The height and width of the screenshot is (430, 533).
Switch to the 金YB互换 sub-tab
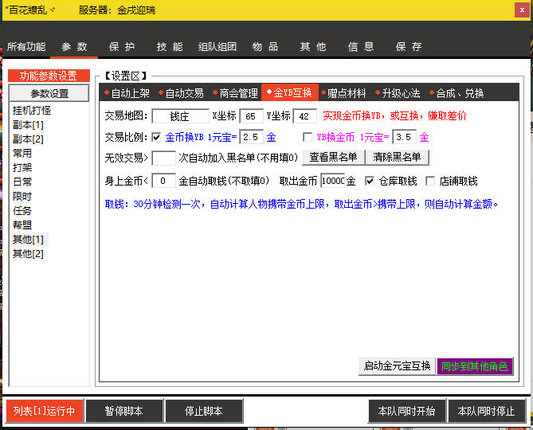click(x=290, y=92)
